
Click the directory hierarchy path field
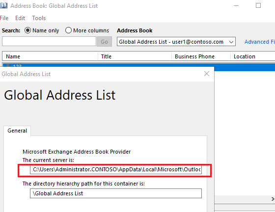tap(116, 193)
